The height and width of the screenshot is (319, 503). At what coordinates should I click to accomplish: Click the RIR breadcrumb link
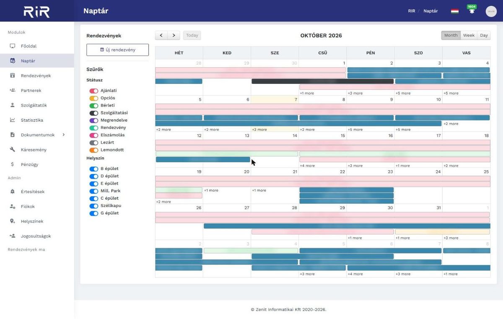[x=412, y=11]
